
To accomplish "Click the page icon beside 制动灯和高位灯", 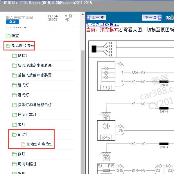I will [23, 144].
